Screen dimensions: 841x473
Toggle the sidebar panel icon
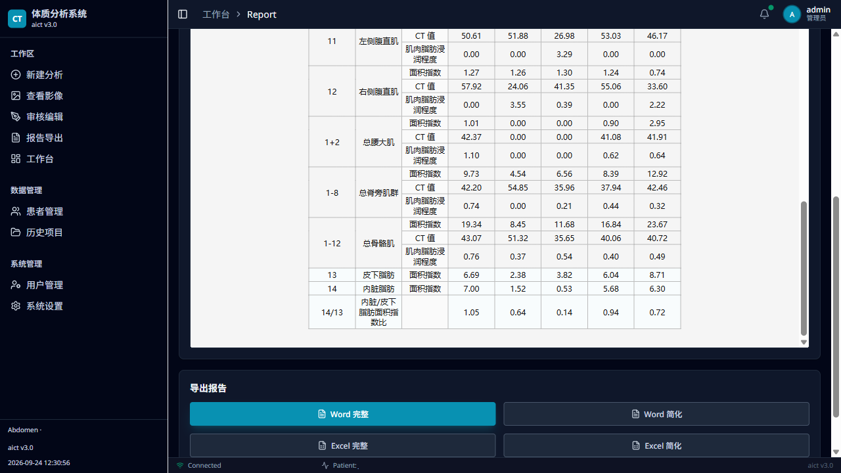pyautogui.click(x=183, y=14)
